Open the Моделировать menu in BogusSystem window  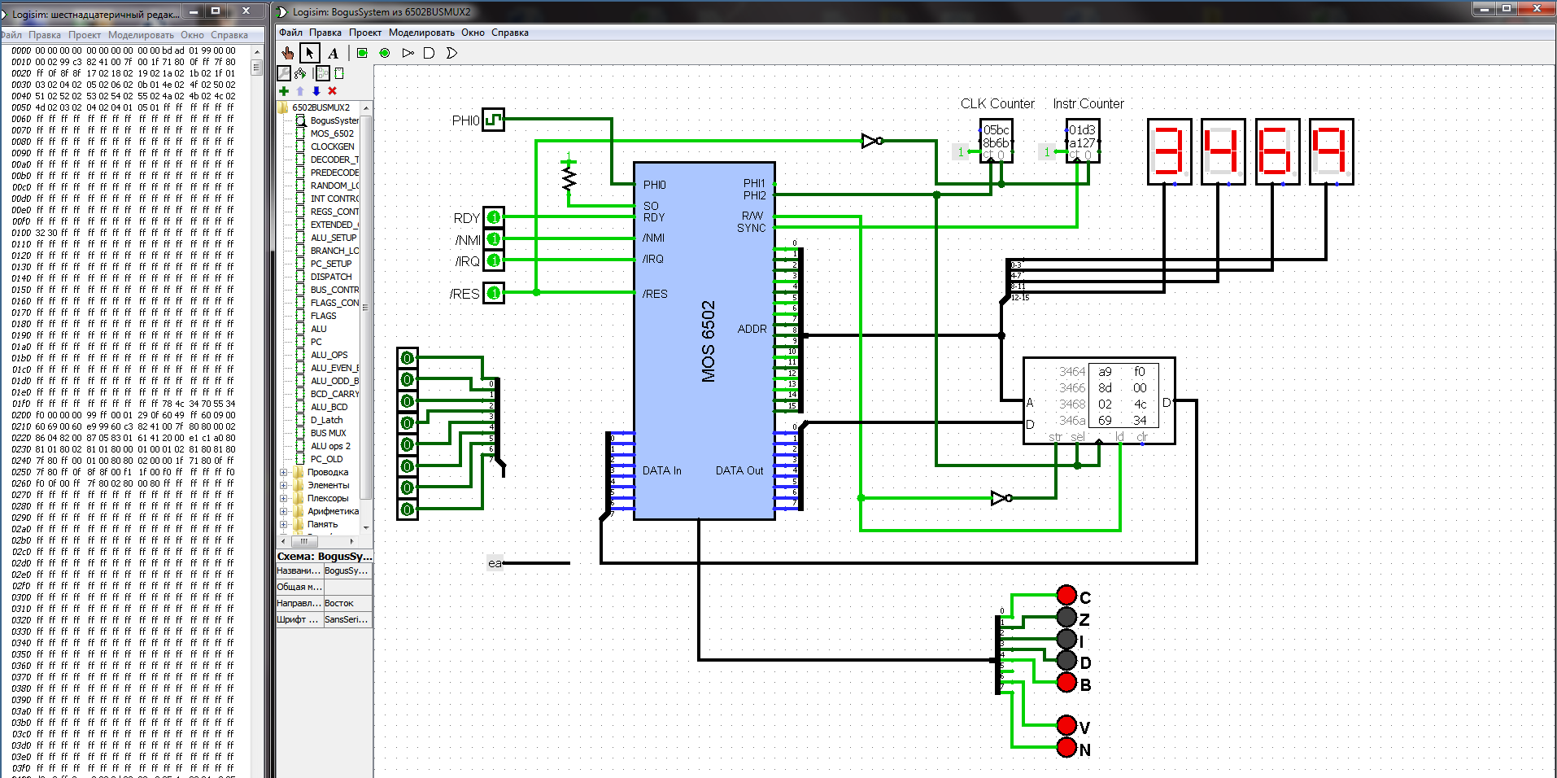coord(421,33)
